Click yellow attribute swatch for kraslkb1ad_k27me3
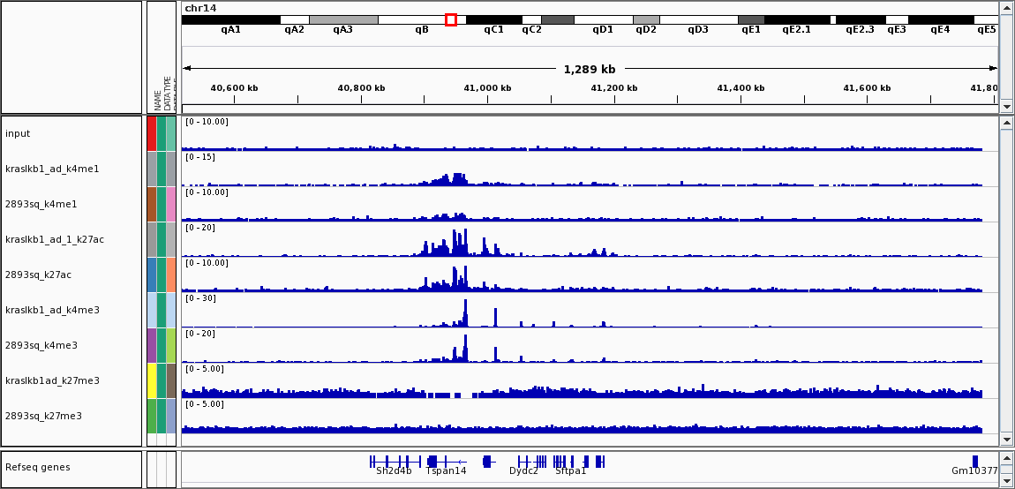1015x489 pixels. [x=152, y=380]
